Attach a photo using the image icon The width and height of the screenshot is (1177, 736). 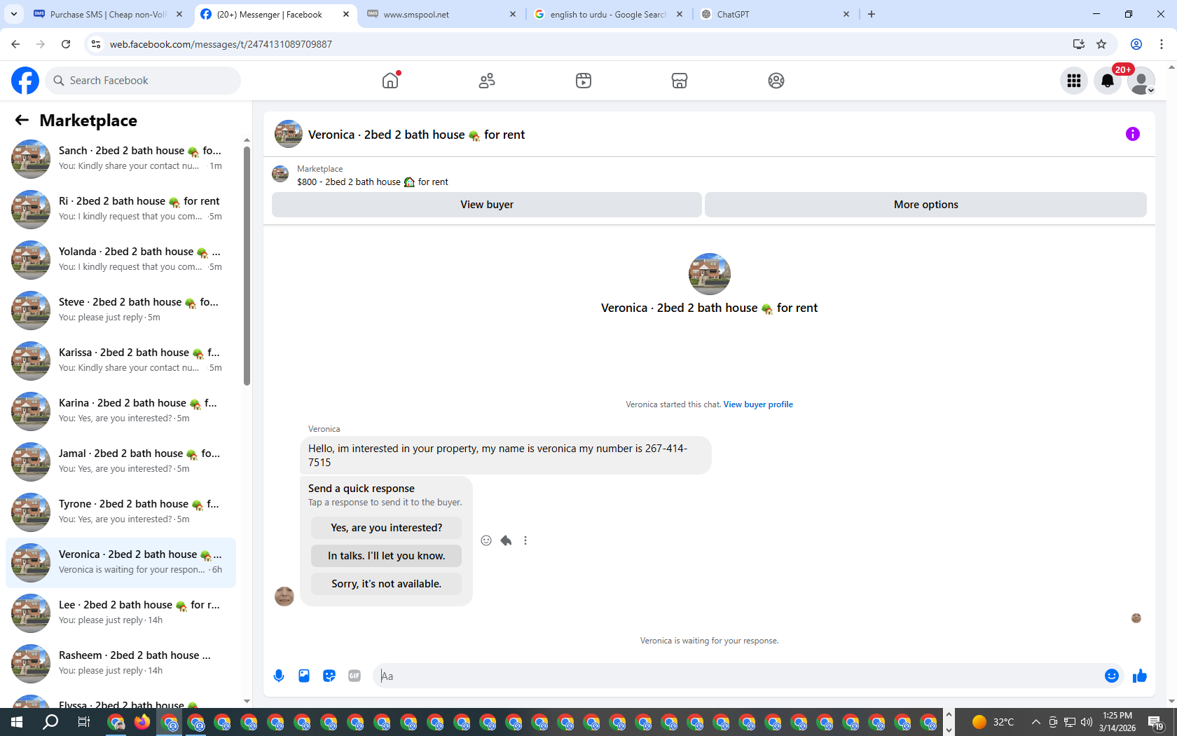(304, 676)
